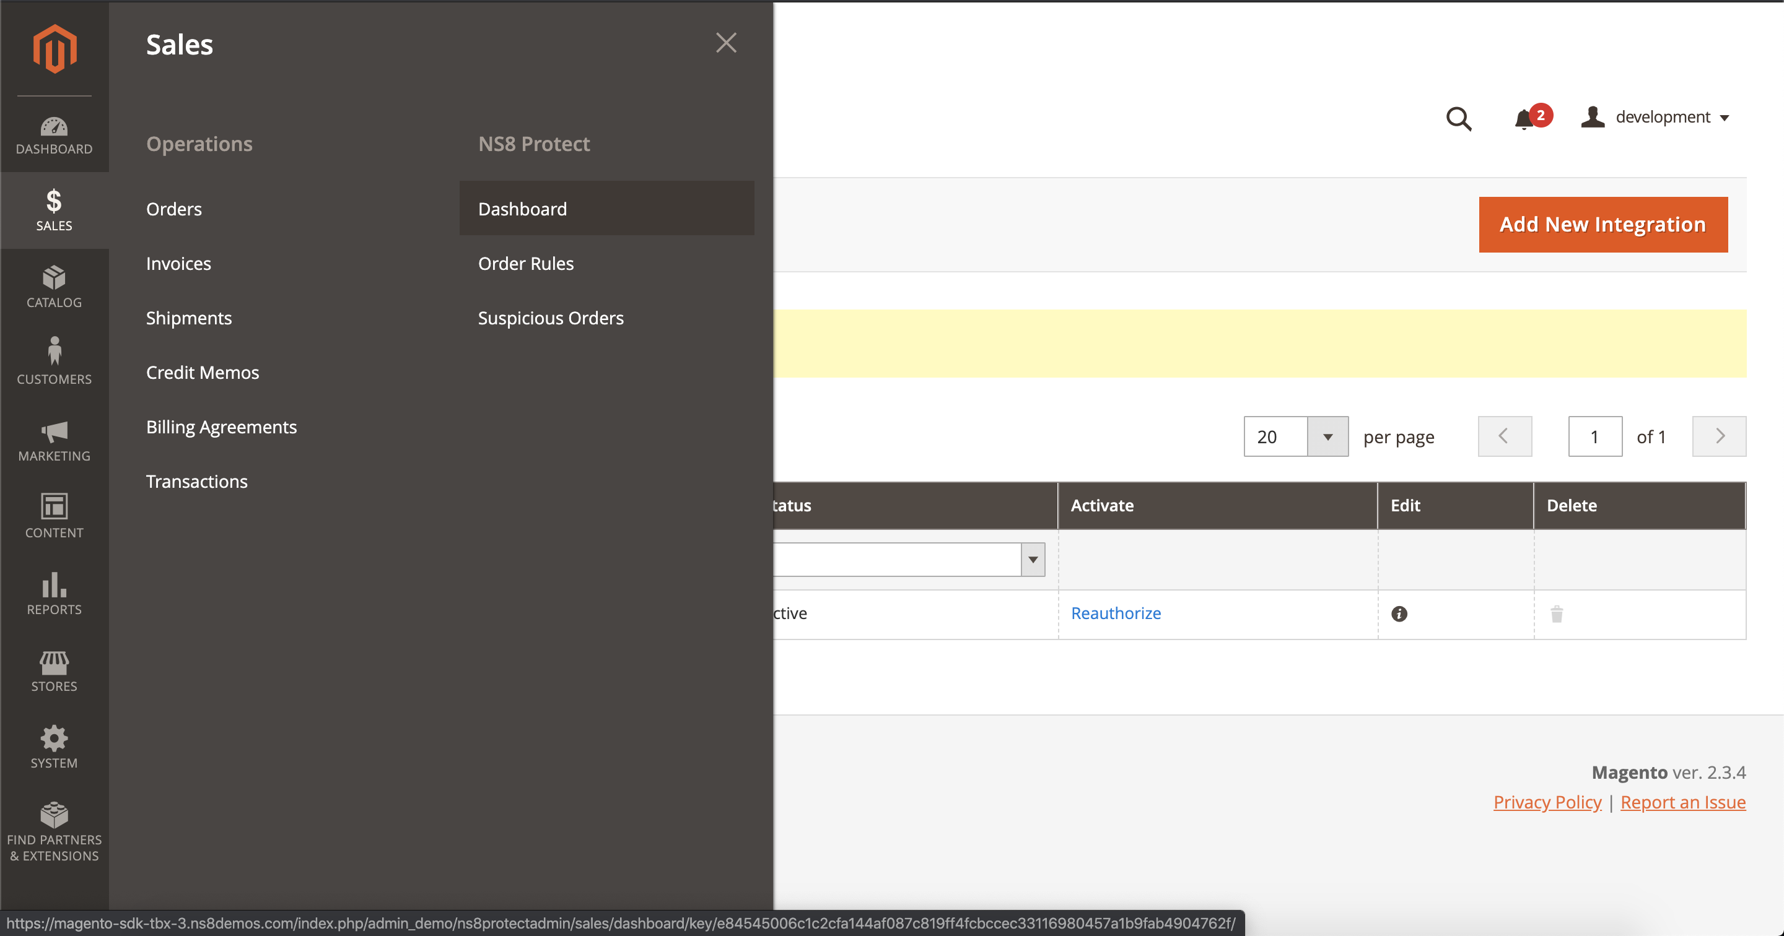Image resolution: width=1784 pixels, height=936 pixels.
Task: Open the Catalog sidebar section
Action: coord(54,287)
